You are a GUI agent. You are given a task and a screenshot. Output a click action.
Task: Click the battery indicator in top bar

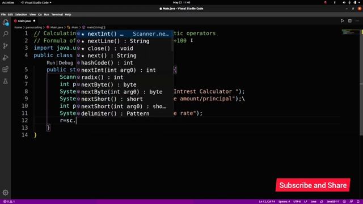(355, 2)
